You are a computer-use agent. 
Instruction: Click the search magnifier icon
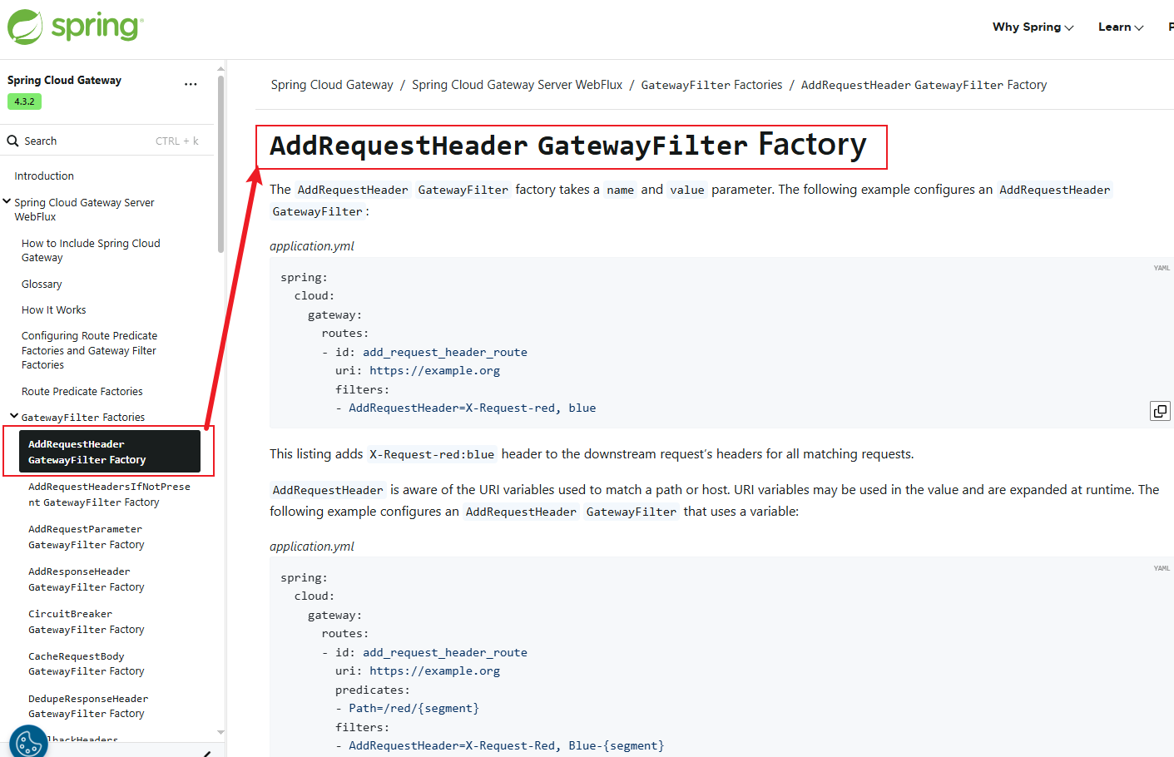13,141
